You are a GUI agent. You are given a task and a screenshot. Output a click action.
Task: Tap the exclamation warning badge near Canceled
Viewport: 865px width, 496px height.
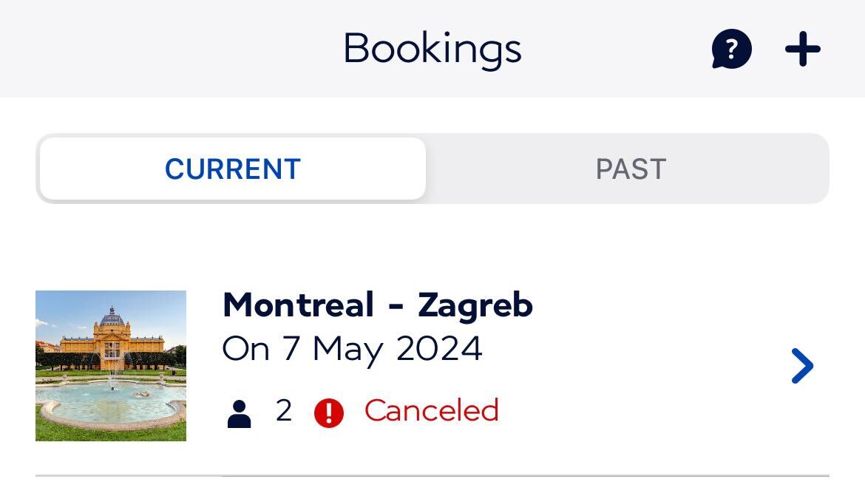pos(330,412)
